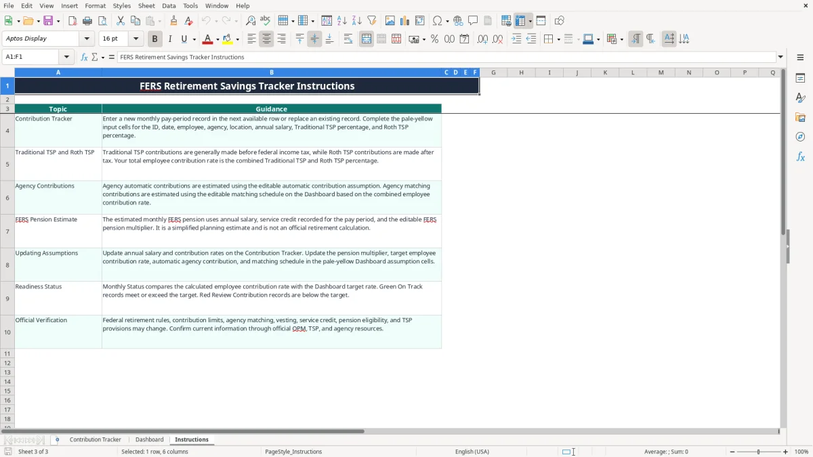Image resolution: width=813 pixels, height=457 pixels.
Task: Adjust the zoom slider
Action: point(758,452)
